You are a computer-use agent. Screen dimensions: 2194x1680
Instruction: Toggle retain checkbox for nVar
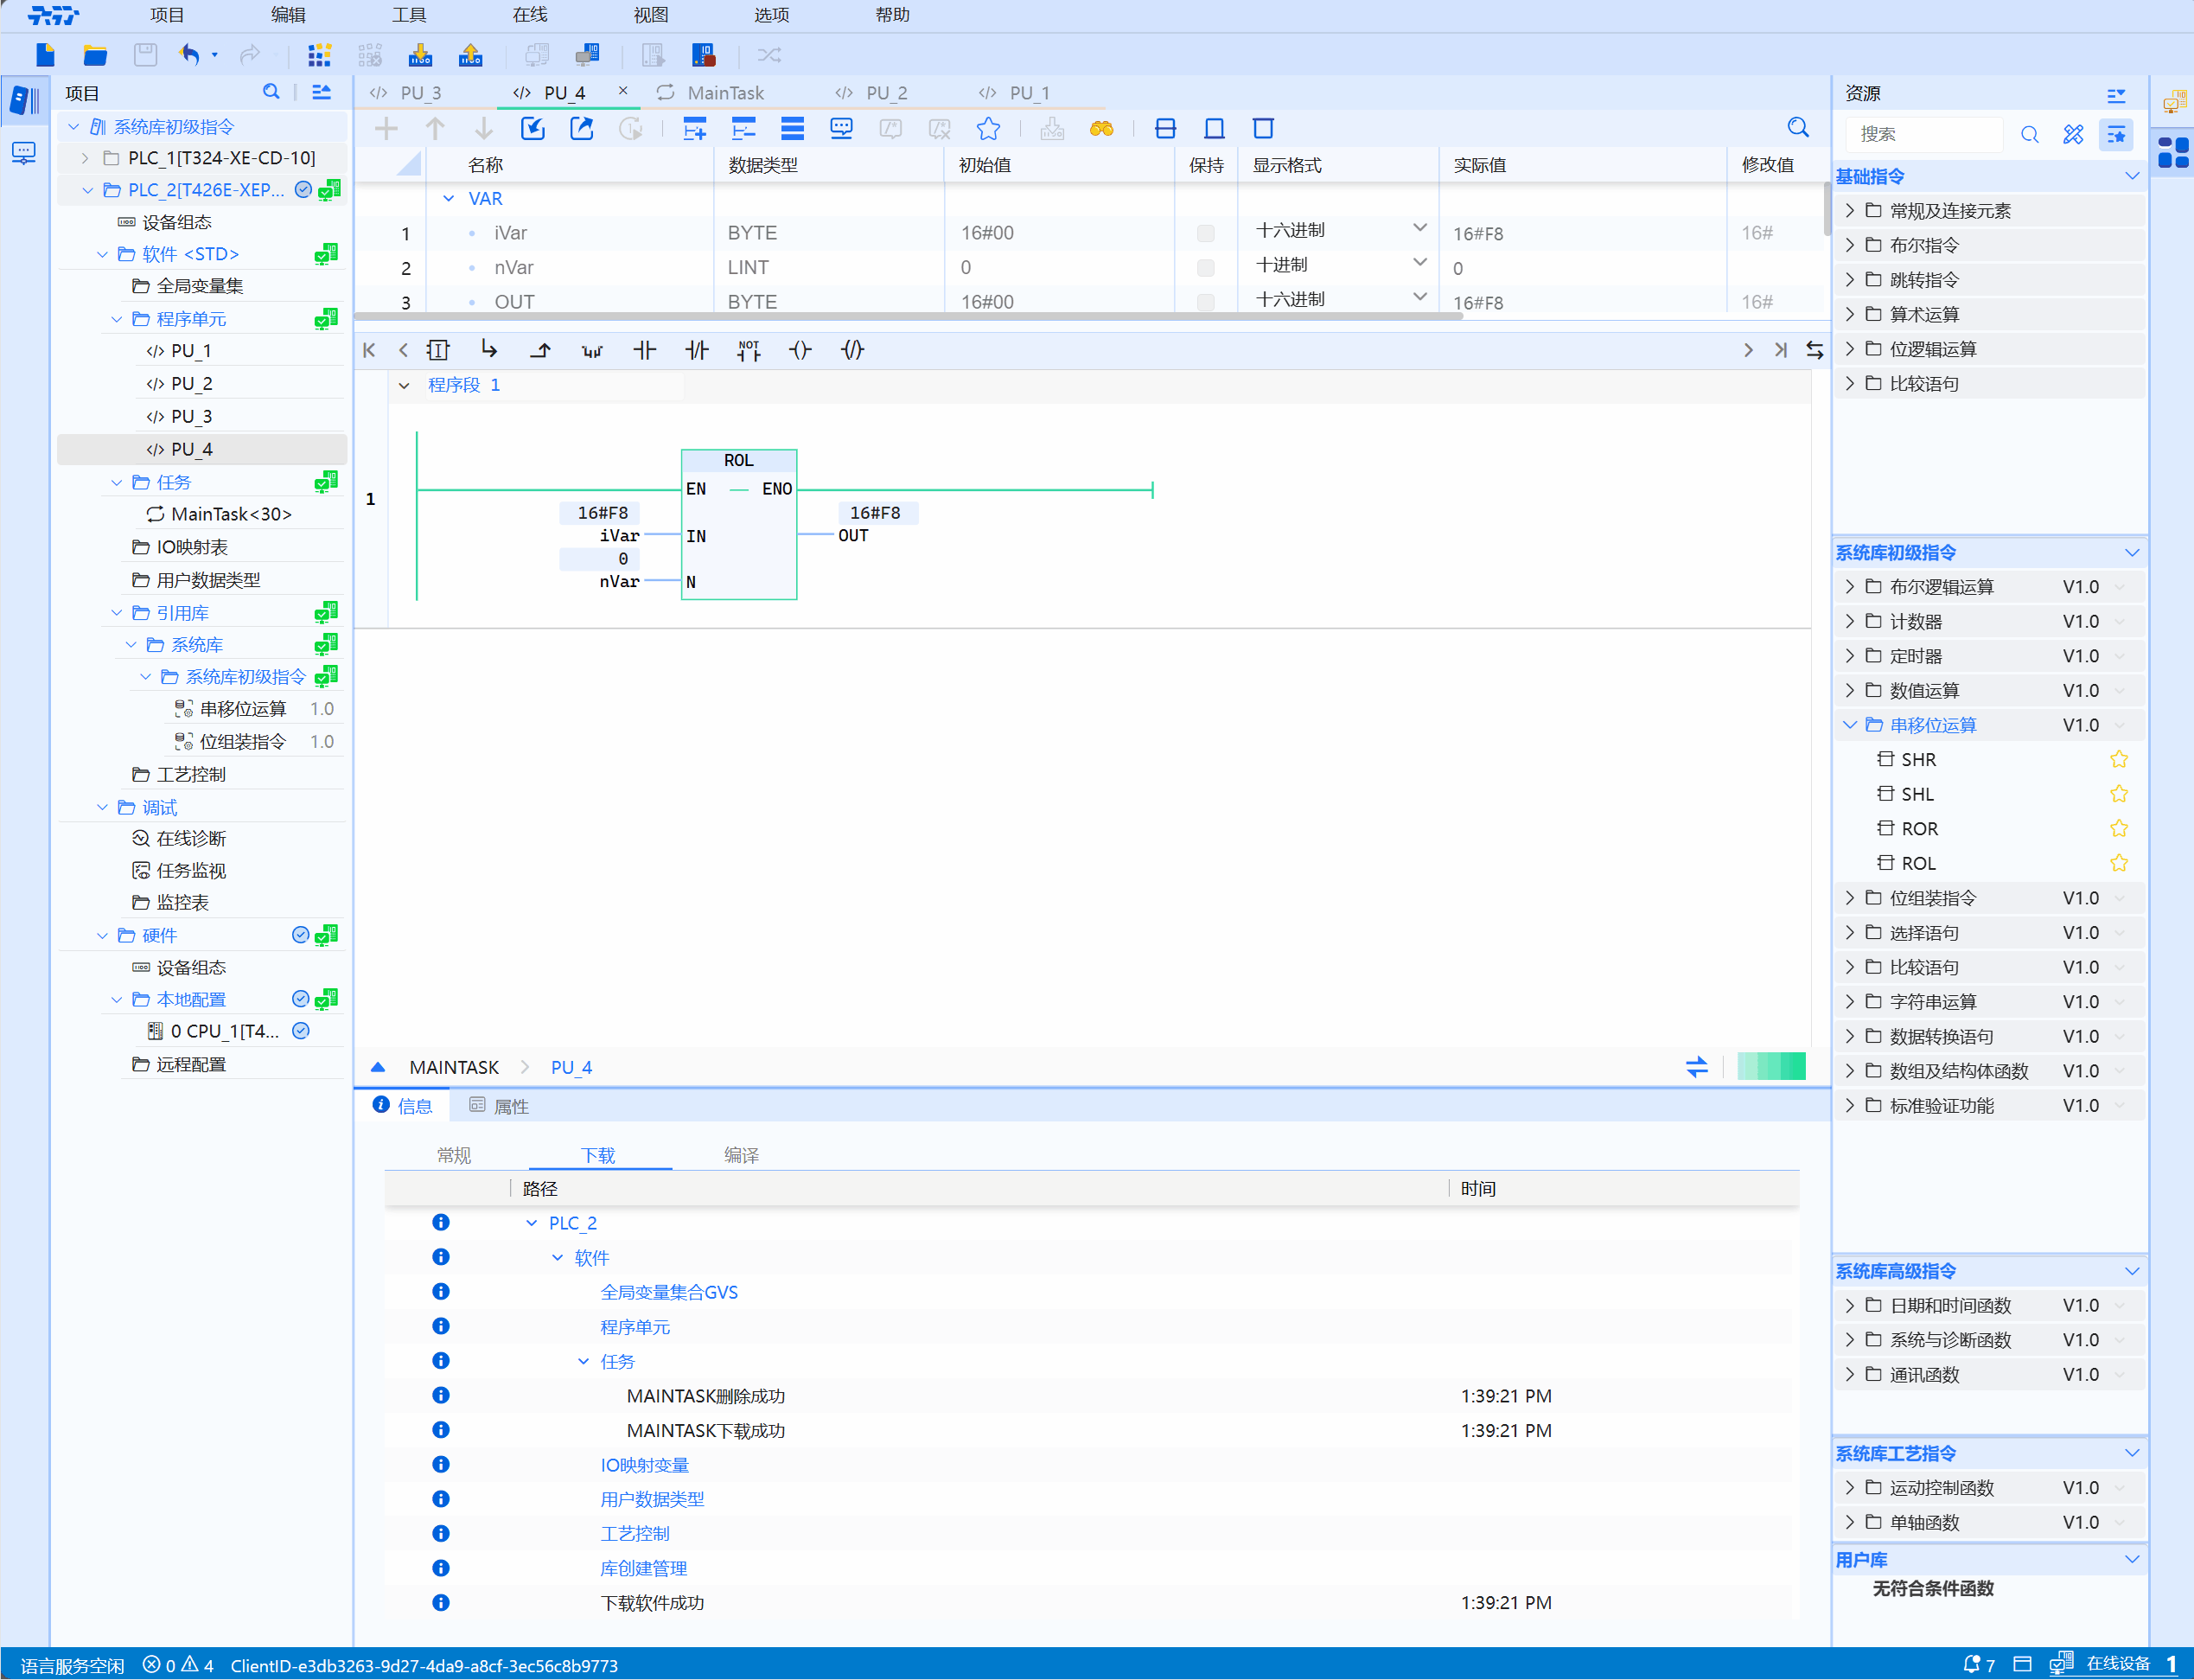pos(1205,268)
